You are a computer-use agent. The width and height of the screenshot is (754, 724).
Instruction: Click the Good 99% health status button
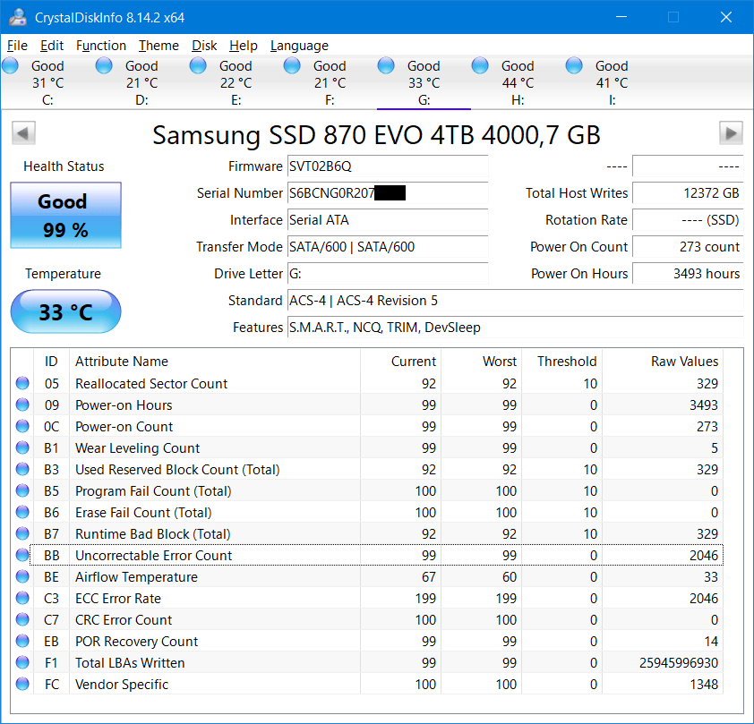click(64, 215)
